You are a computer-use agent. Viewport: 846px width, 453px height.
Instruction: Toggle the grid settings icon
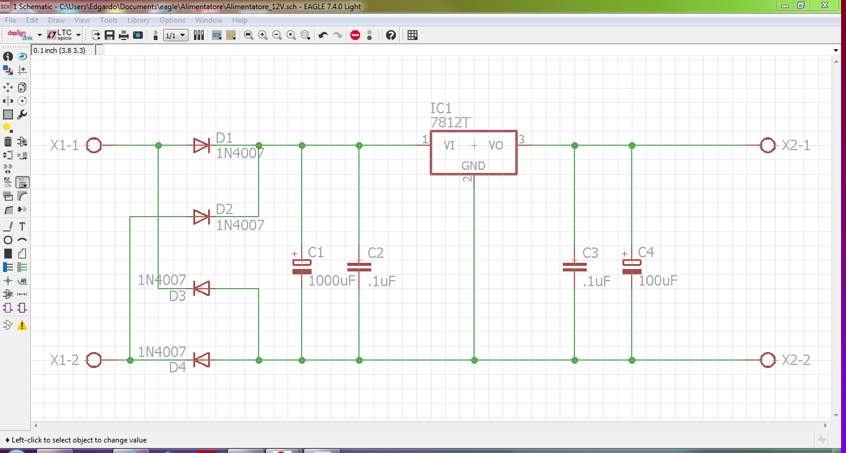tap(413, 35)
